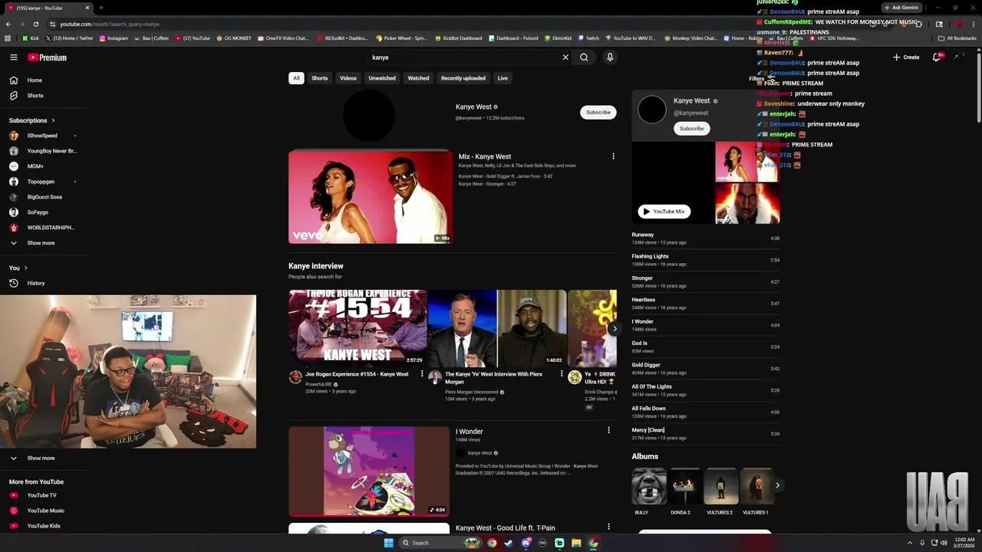
Task: Show next videos in Kanye interview carousel
Action: (x=614, y=329)
